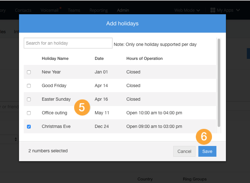Expand the My Apps chevron arrow
The width and height of the screenshot is (250, 183).
pos(238,10)
